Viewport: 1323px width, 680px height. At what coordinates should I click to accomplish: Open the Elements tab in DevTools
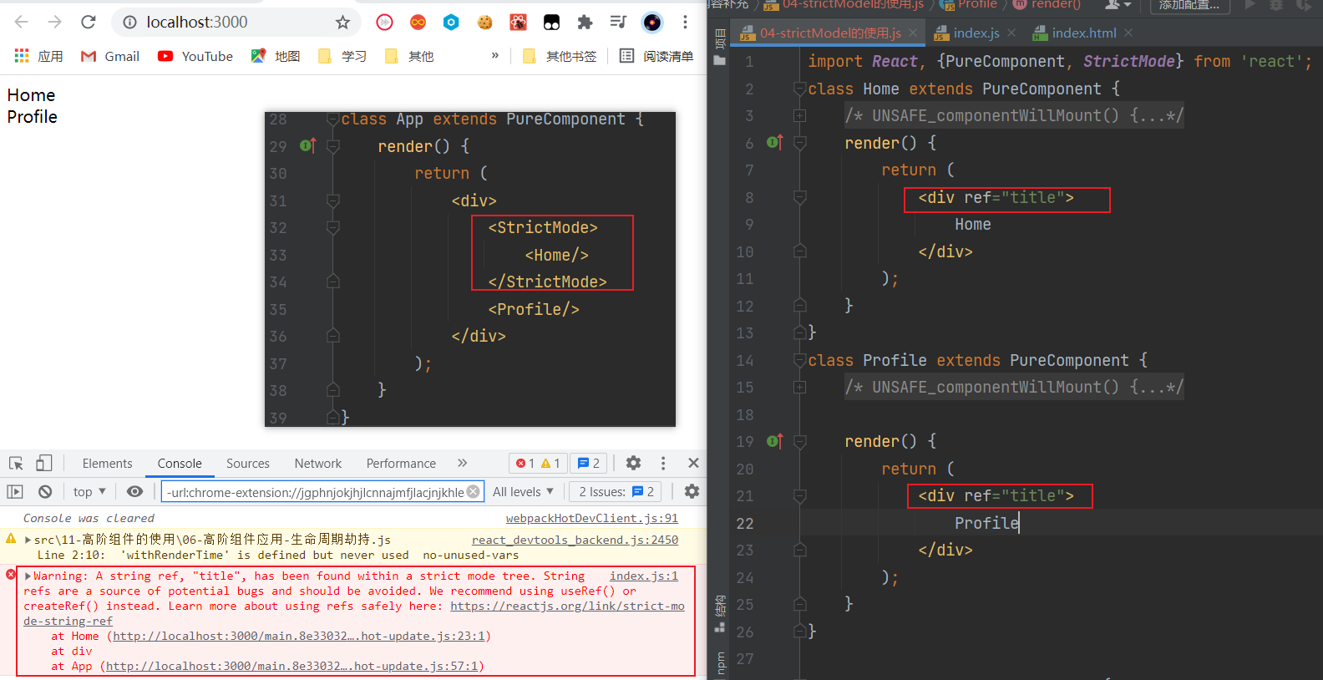pos(107,464)
